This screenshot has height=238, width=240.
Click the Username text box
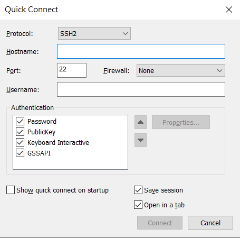point(141,89)
